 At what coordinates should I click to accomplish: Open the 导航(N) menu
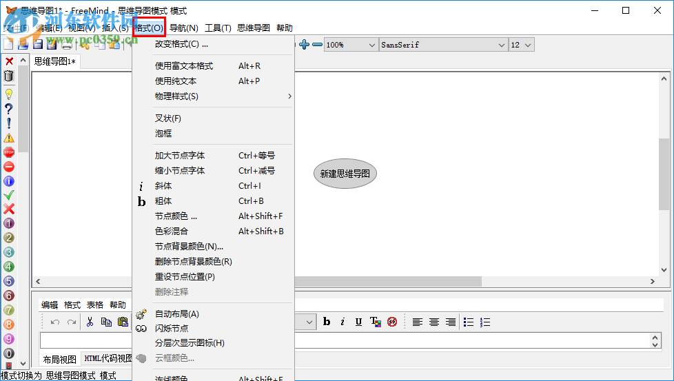[183, 28]
